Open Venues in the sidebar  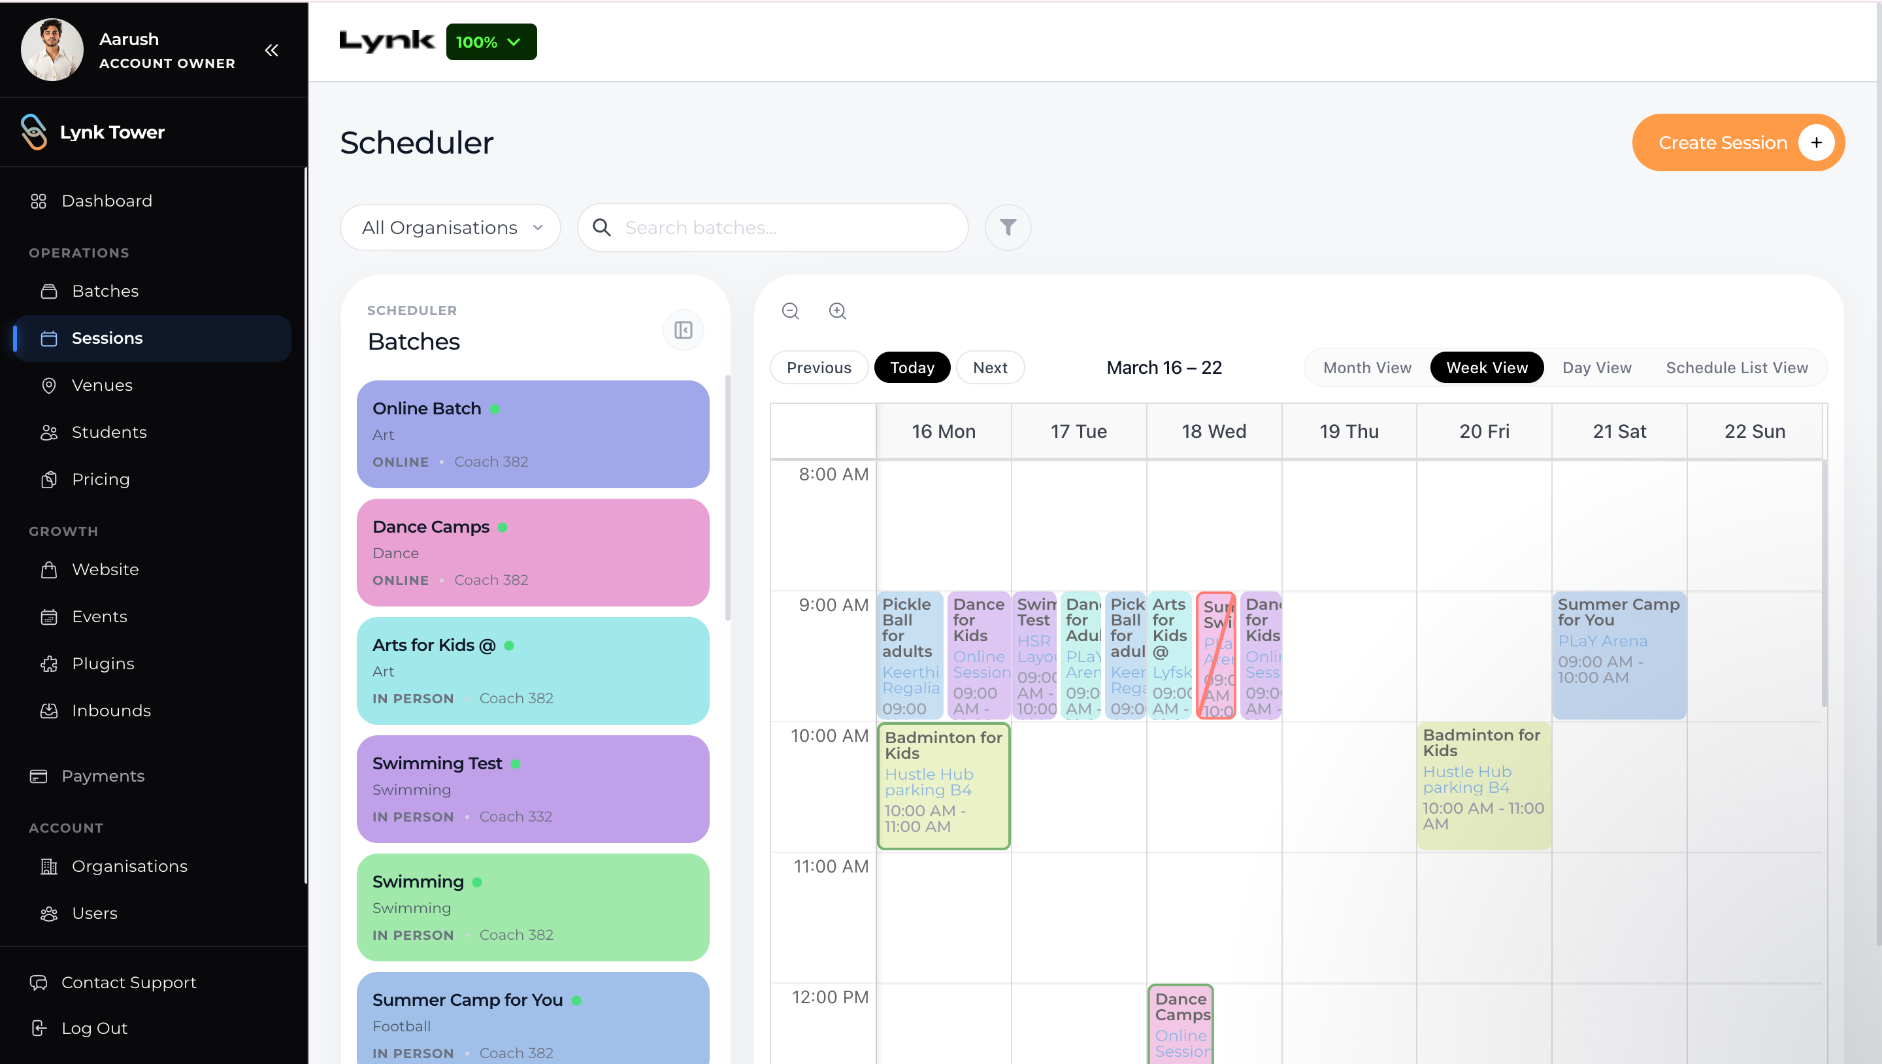[x=152, y=385]
